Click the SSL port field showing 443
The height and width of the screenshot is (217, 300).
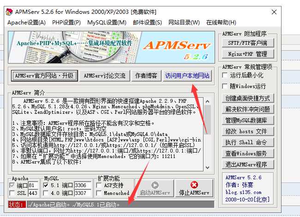tap(33, 193)
